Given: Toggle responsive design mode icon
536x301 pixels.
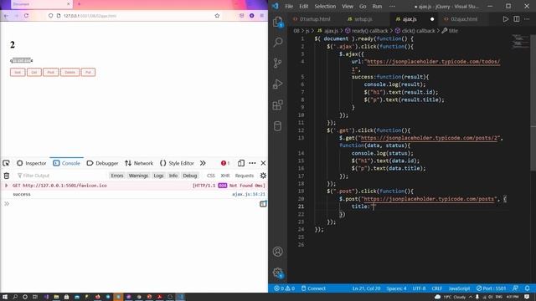Looking at the screenshot, I should pos(241,163).
